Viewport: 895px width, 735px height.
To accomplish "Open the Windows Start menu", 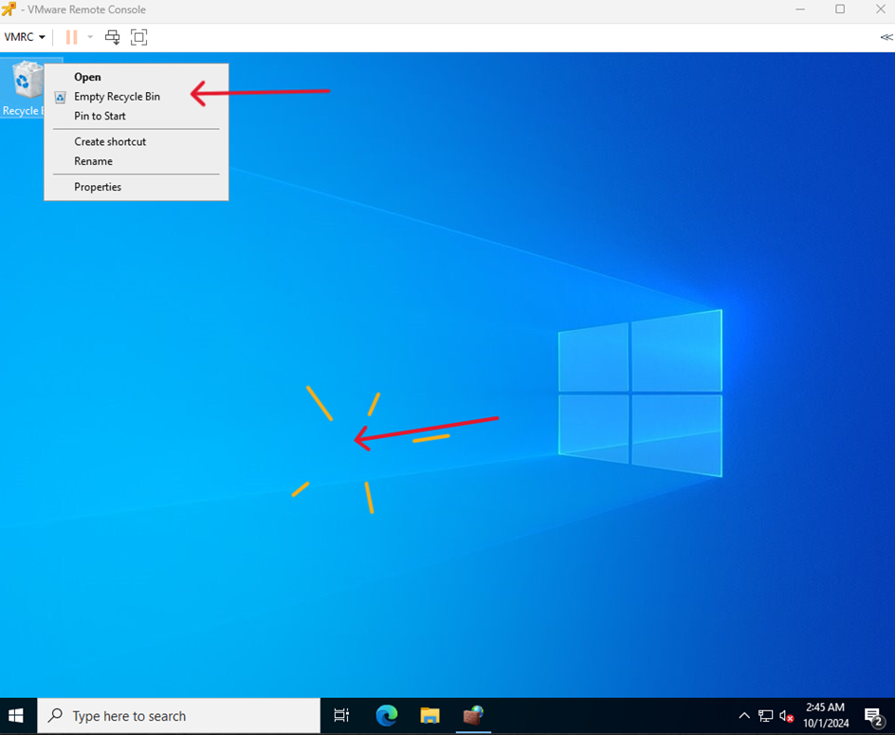I will coord(17,716).
